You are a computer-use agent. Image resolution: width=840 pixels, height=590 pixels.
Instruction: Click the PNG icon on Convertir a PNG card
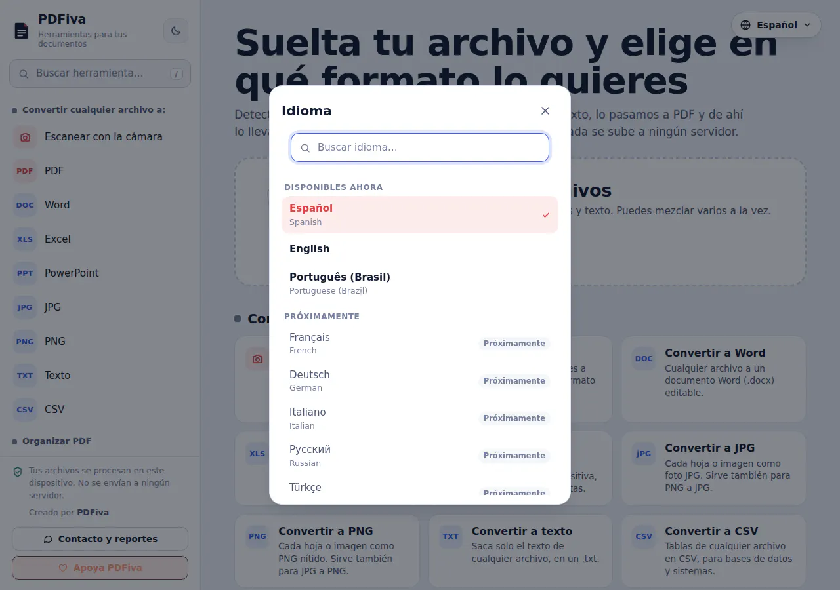coord(257,536)
